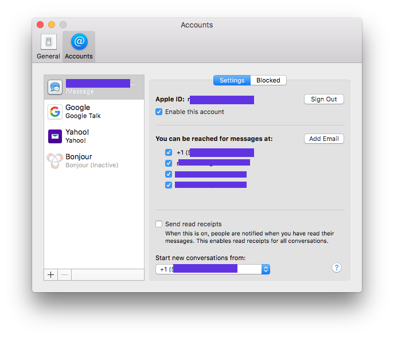Toggle the fourth reachable address checkbox
Screen dimensions: 394x338
pyautogui.click(x=169, y=185)
